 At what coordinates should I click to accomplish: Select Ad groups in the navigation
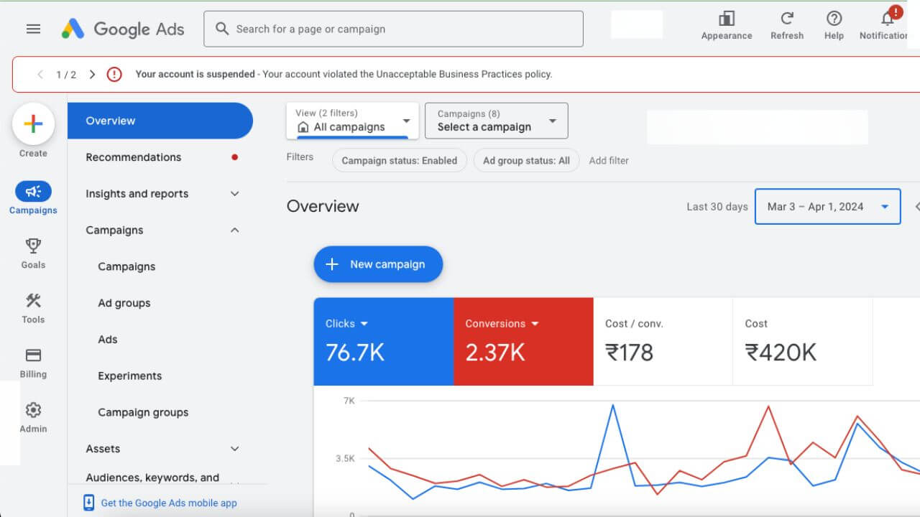click(124, 303)
